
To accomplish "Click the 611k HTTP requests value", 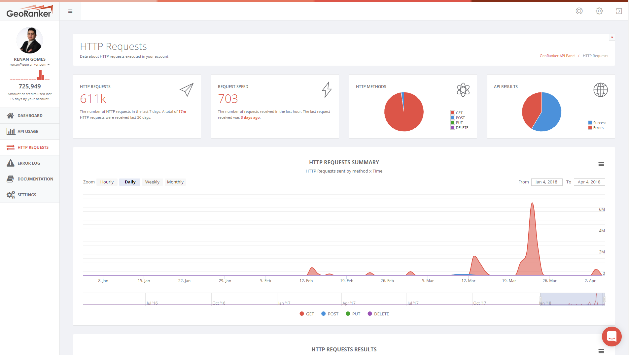I will [93, 99].
